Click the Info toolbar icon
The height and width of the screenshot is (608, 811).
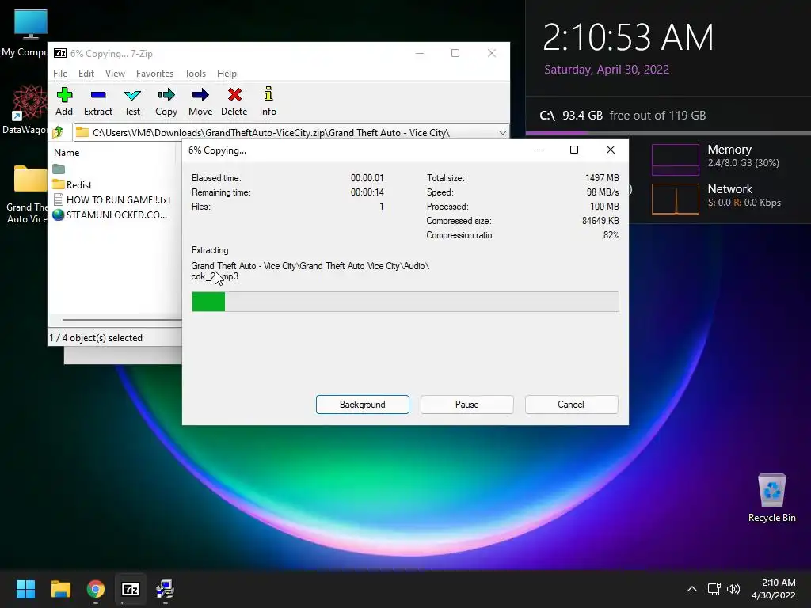click(268, 101)
